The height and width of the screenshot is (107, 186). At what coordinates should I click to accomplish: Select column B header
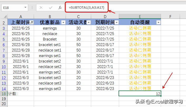point(50,16)
